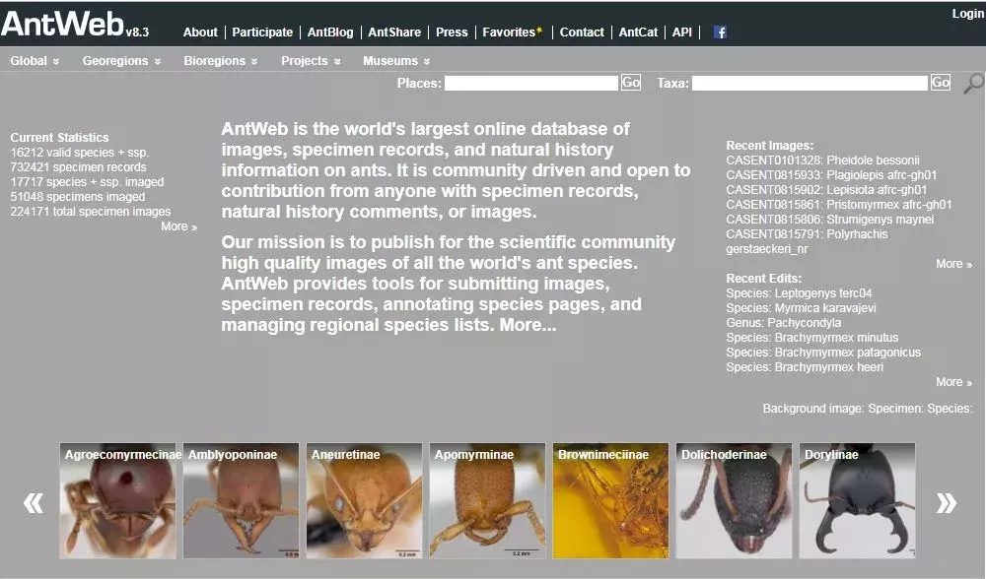The width and height of the screenshot is (986, 579).
Task: Open the Press page
Action: tap(452, 32)
